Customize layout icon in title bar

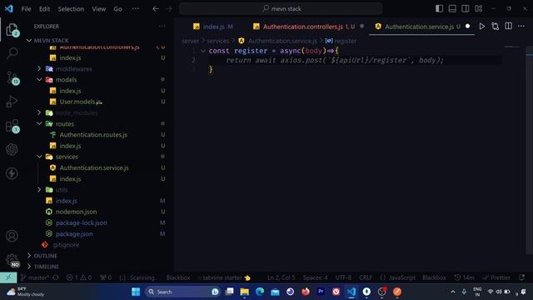[479, 8]
